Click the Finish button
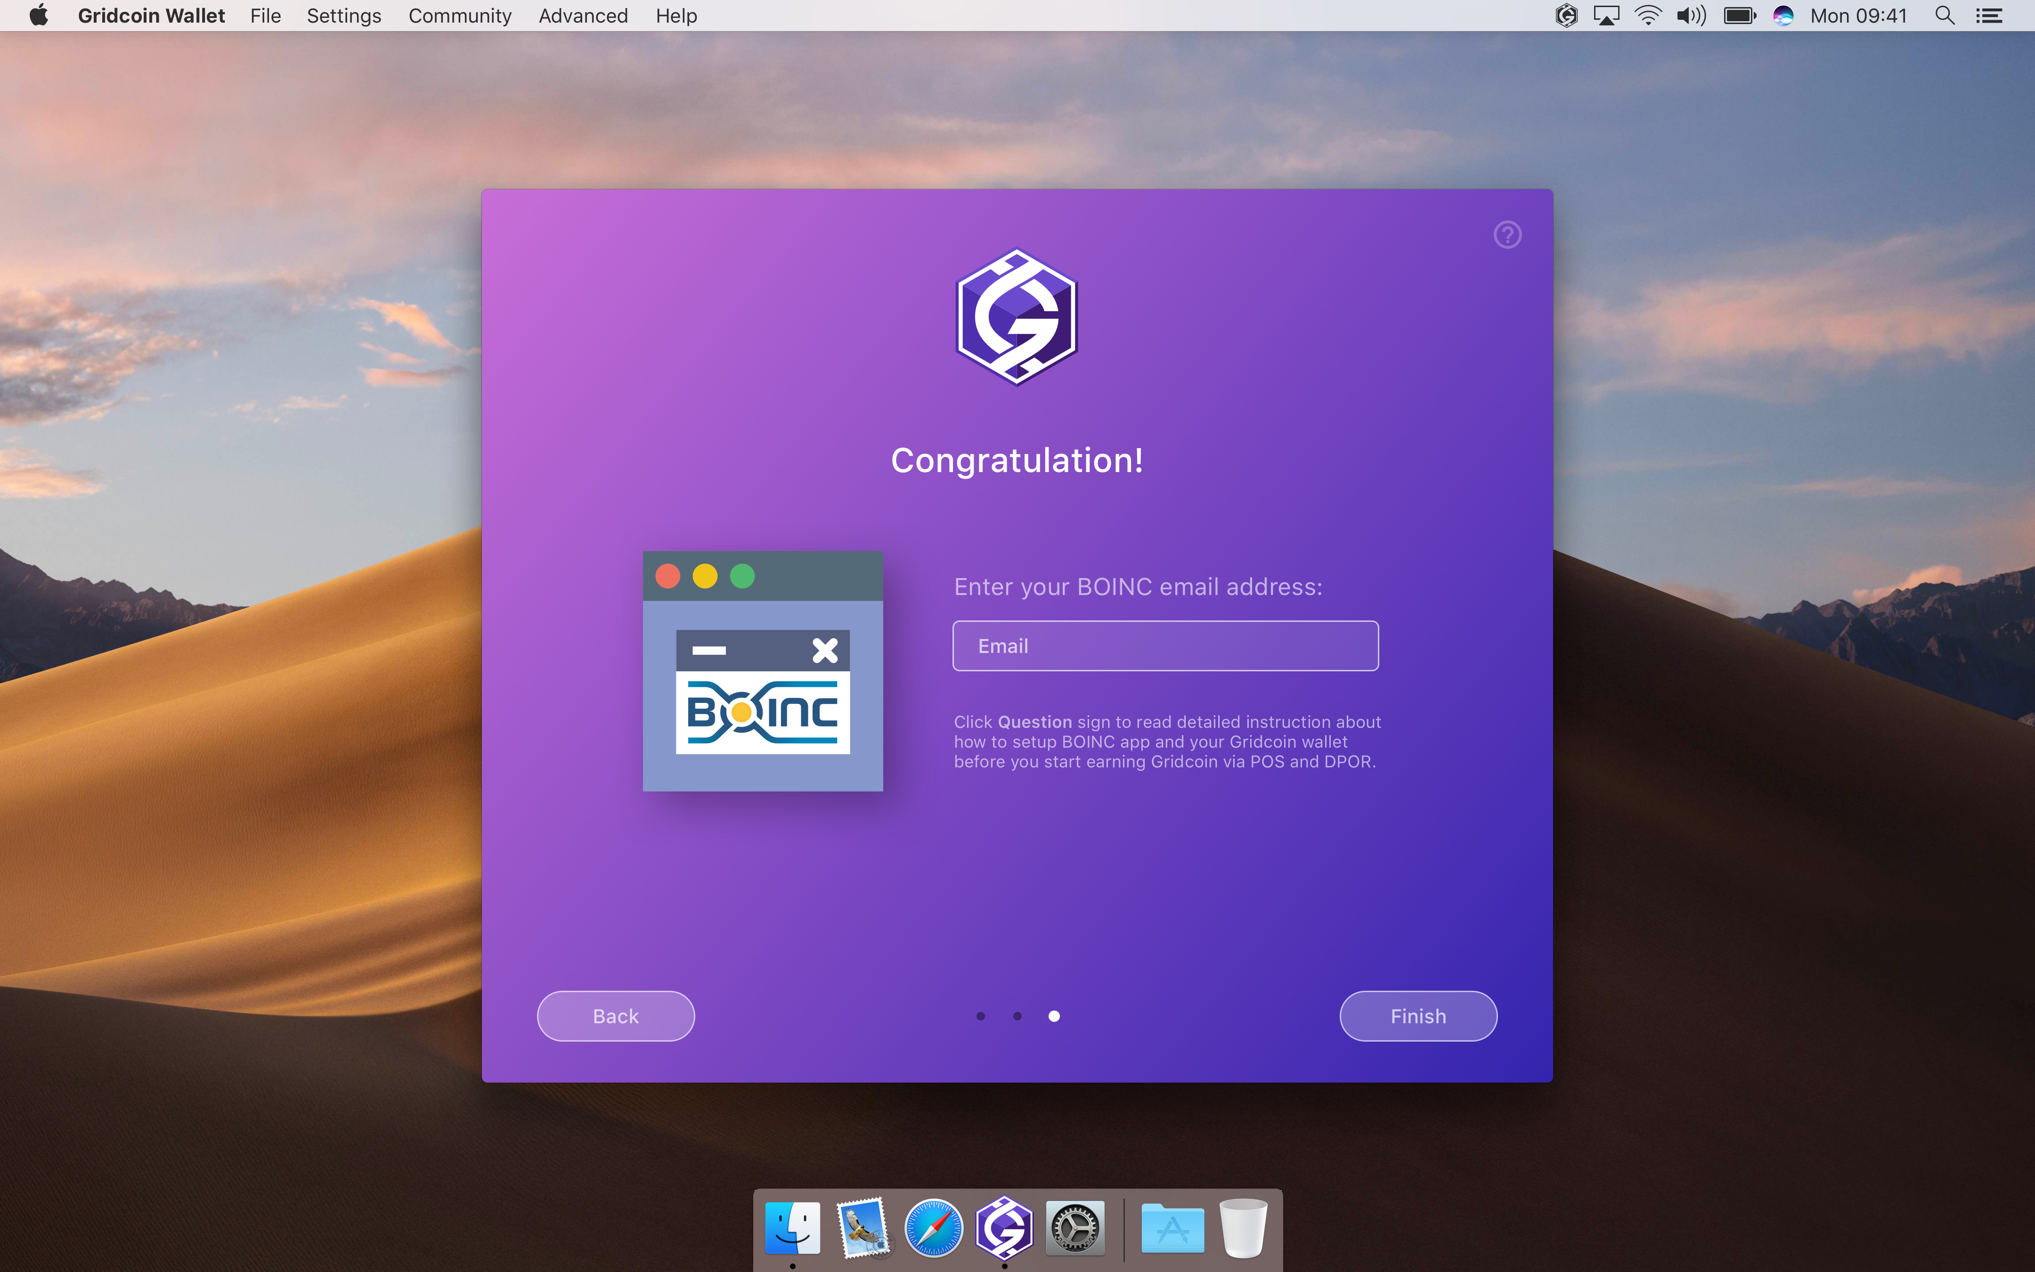 click(1418, 1016)
